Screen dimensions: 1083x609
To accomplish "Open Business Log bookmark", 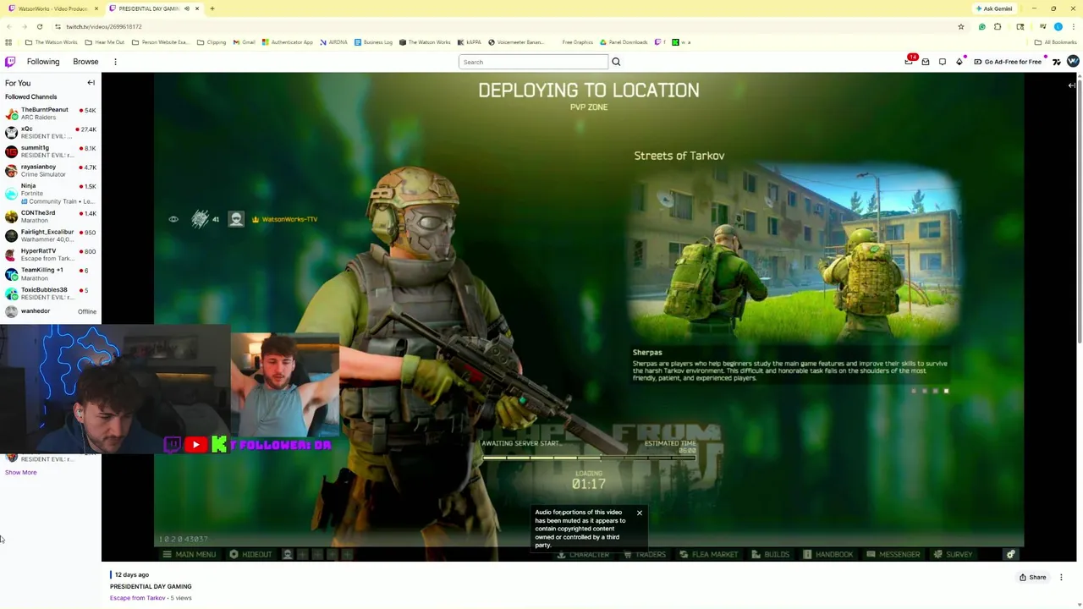I will [x=373, y=42].
